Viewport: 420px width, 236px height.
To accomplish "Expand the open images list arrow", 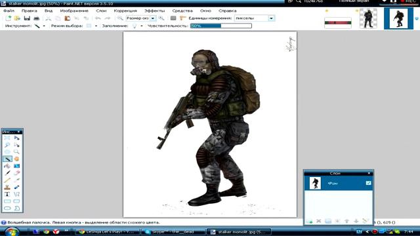I will coord(417,19).
